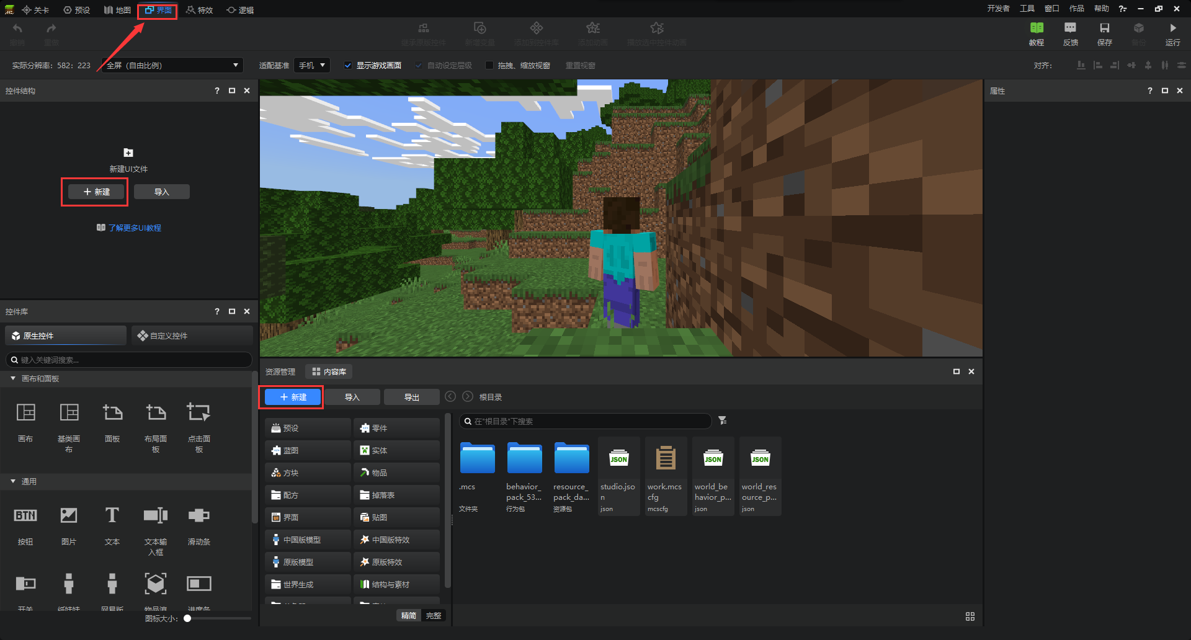Select the 布局面板 layout panel icon
This screenshot has height=640, width=1191.
coord(156,412)
